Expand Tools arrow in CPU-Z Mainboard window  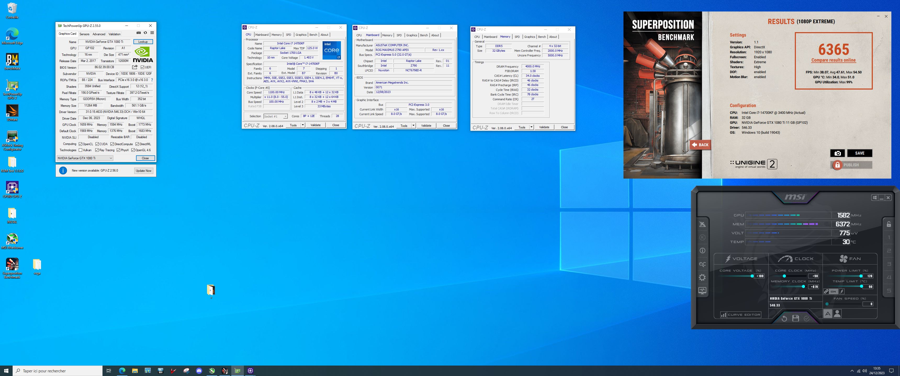click(x=413, y=126)
